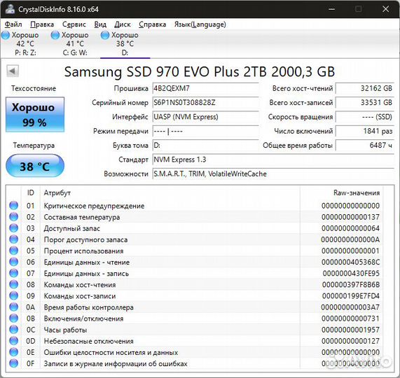
Task: Click the Температура label
Action: point(34,146)
